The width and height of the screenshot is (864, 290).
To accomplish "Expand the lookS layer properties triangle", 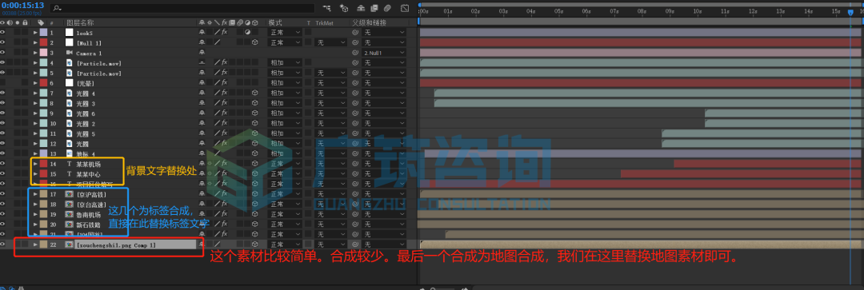I will [x=35, y=33].
